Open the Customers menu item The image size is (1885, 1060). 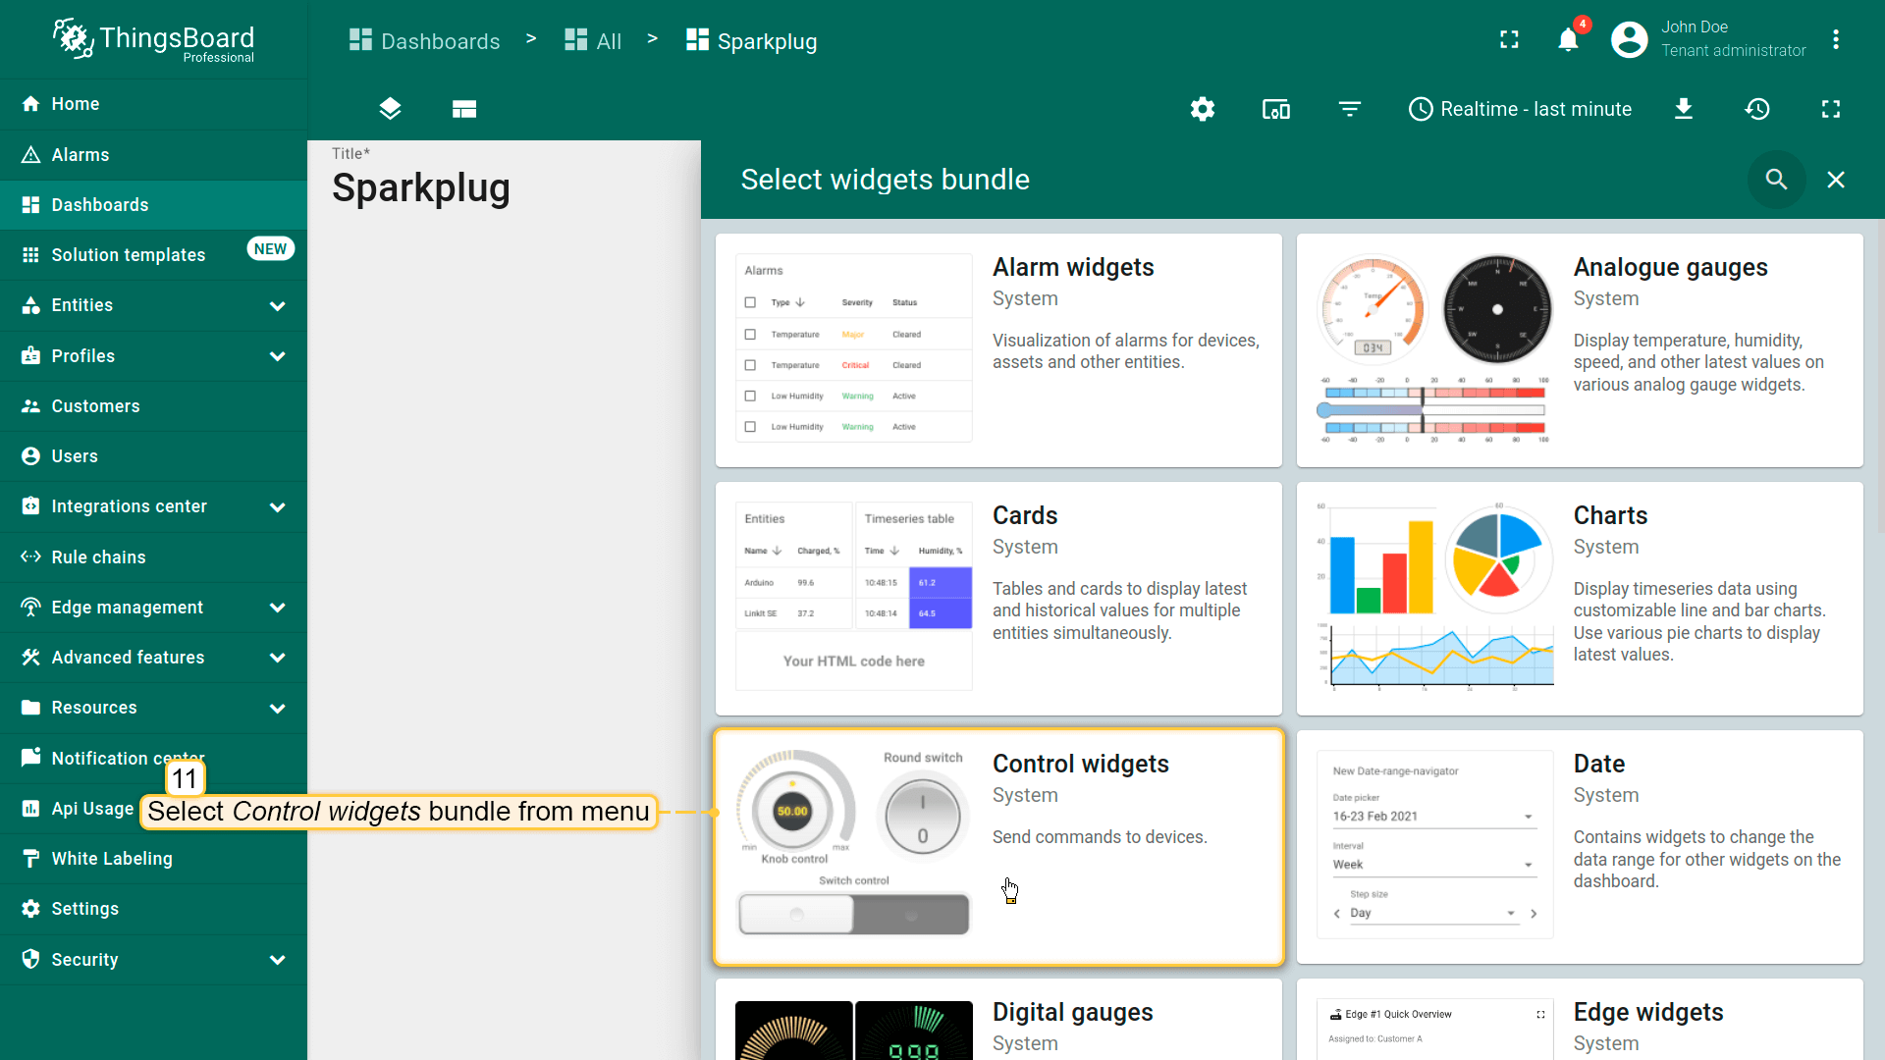95,406
